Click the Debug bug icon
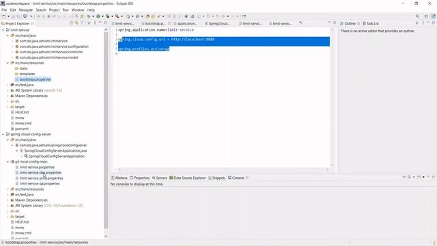The image size is (437, 246). pos(89,16)
